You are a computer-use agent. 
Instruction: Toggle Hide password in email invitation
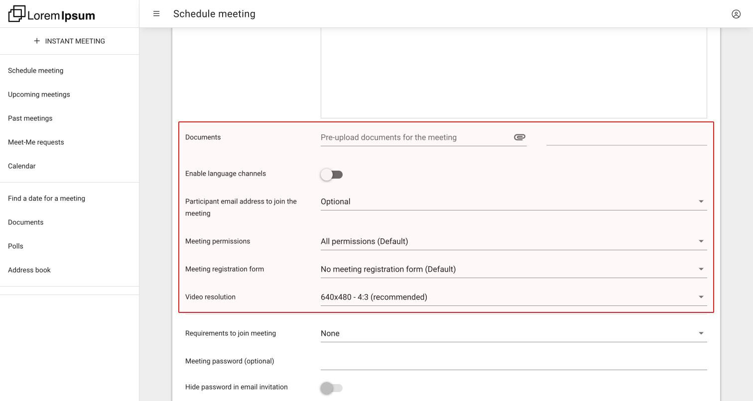coord(332,388)
